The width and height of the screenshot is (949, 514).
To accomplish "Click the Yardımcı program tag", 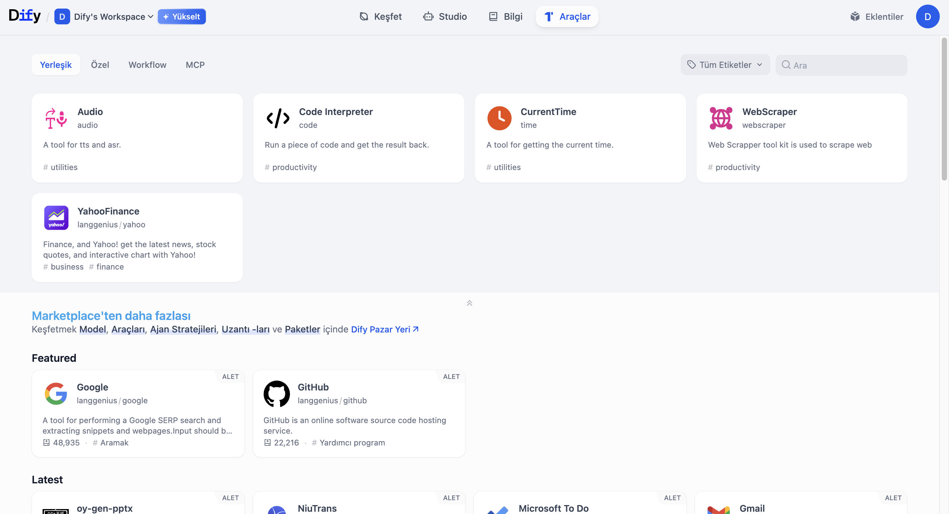I will point(349,443).
